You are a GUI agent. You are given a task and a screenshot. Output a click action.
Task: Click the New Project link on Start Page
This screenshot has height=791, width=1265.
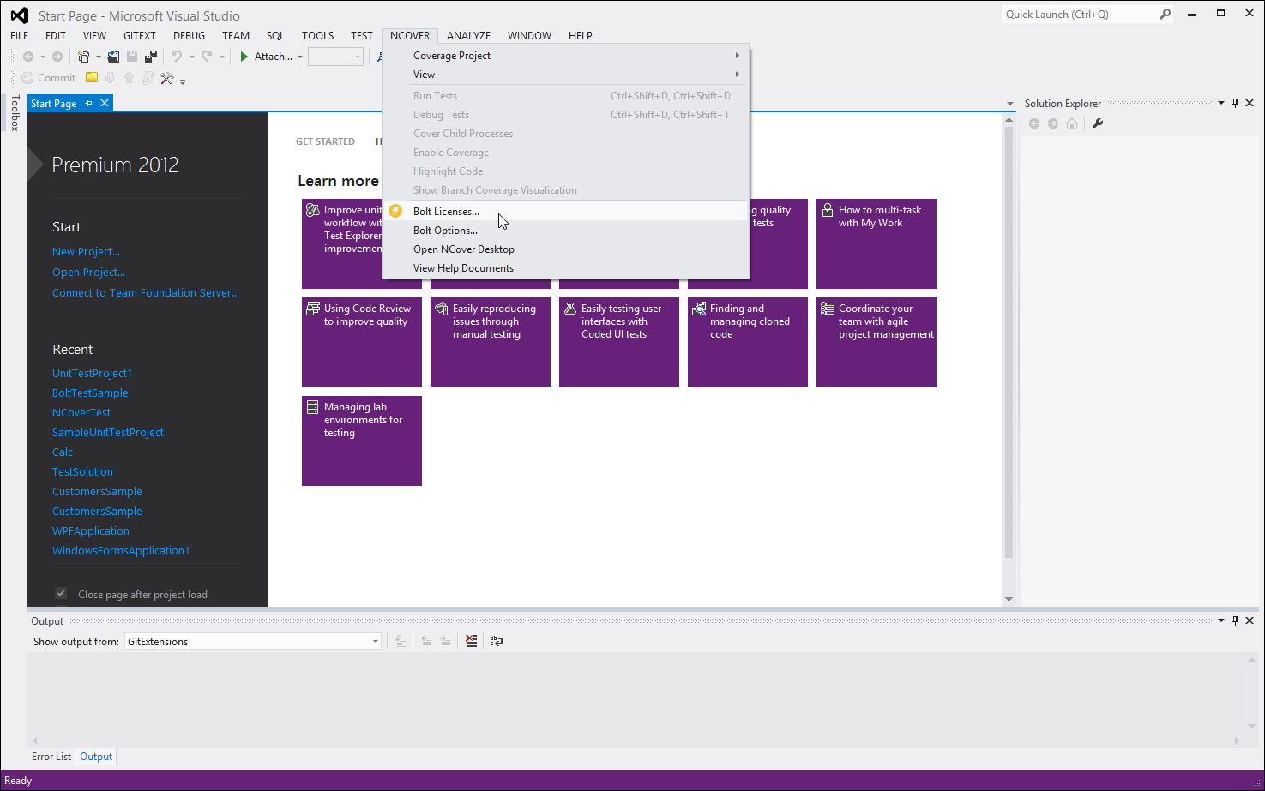click(86, 252)
